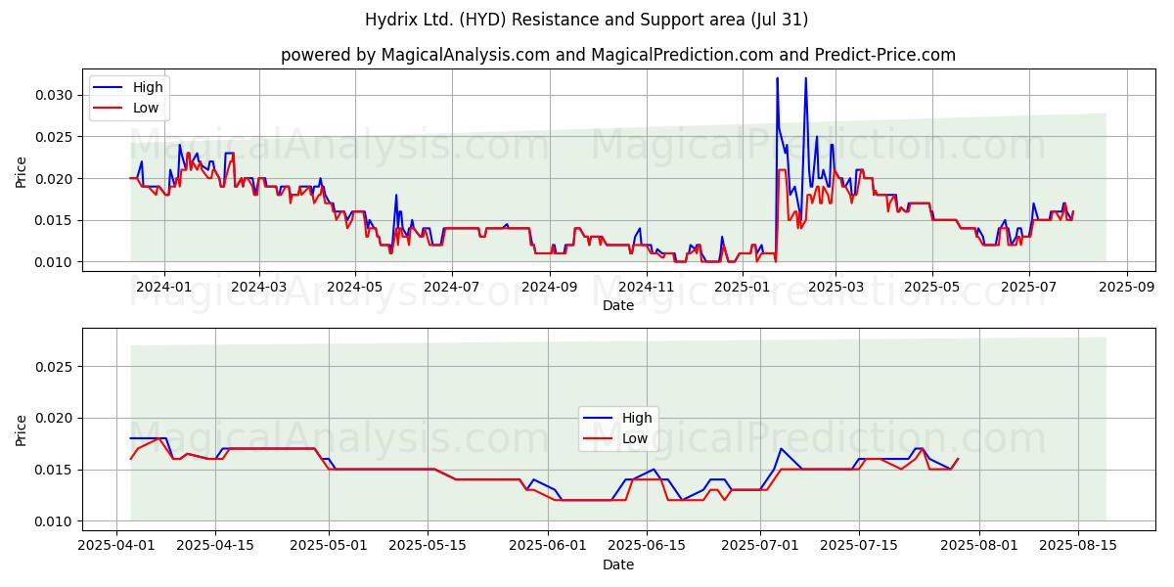This screenshot has height=587, width=1174.
Task: Click the 0.020 y-axis tick in the lower chart
Action: tap(54, 419)
